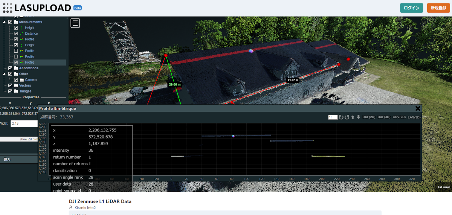This screenshot has height=215, width=452.
Task: Click the up arrow in profile toolbar
Action: (x=353, y=117)
